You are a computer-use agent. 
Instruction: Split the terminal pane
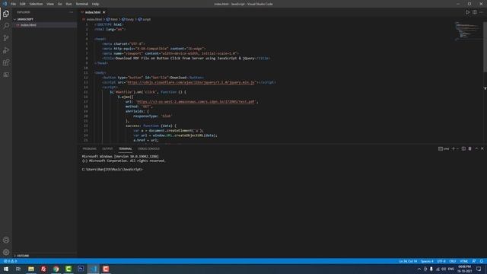463,148
